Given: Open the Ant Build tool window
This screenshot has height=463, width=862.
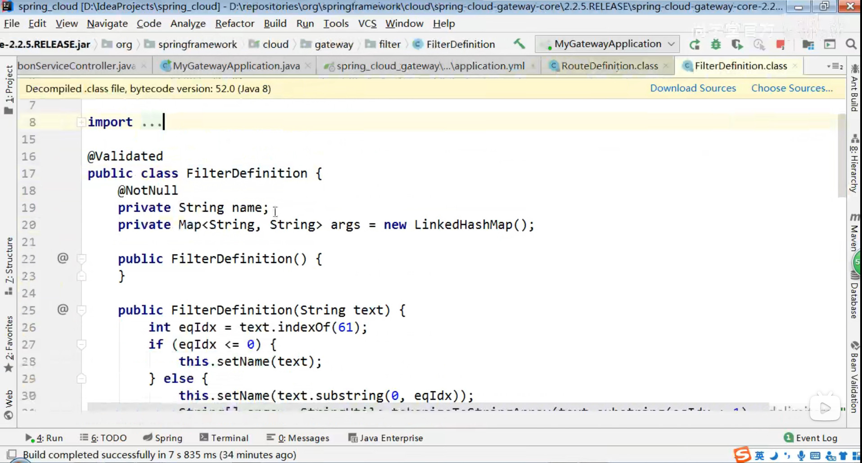Looking at the screenshot, I should pos(854,88).
